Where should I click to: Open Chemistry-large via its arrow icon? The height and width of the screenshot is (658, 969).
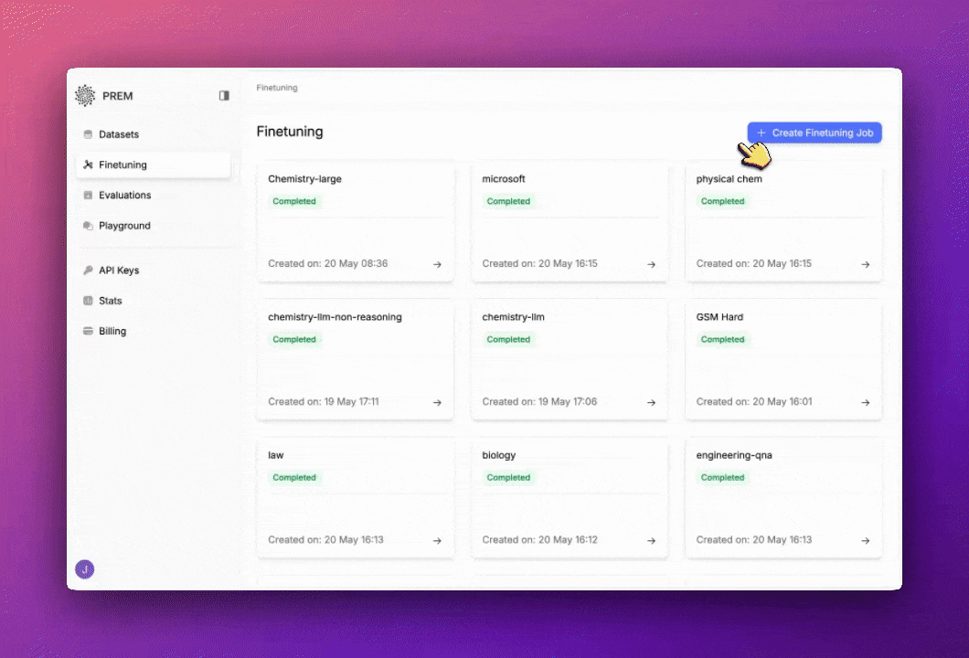[x=437, y=263]
